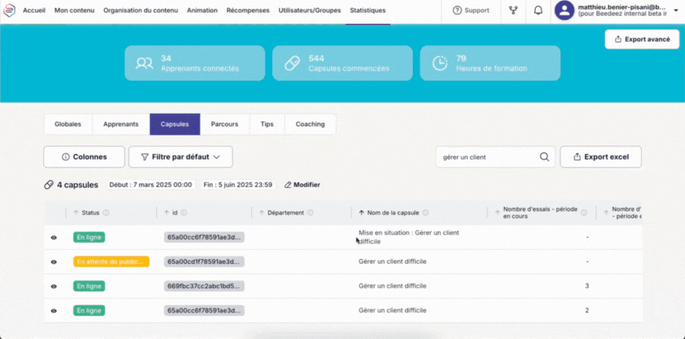Image resolution: width=685 pixels, height=339 pixels.
Task: Click info icon beside Status header
Action: tap(106, 212)
